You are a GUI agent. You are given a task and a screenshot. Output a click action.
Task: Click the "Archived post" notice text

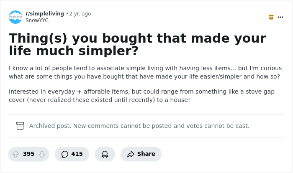tap(139, 126)
